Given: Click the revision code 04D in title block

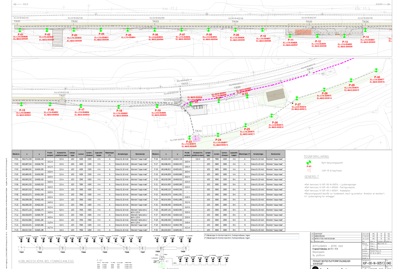Looking at the screenshot, I should point(389,263).
